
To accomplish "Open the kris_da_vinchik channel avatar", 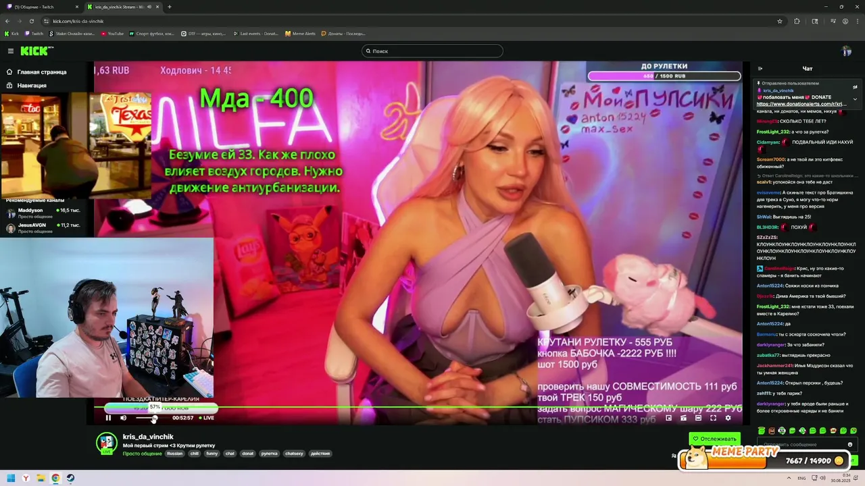I will (x=107, y=443).
